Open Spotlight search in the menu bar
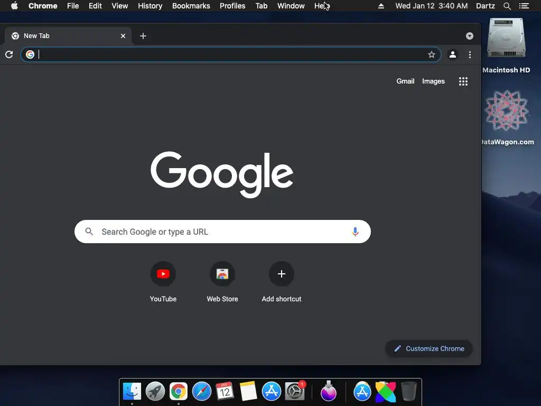This screenshot has height=406, width=541. [x=507, y=6]
